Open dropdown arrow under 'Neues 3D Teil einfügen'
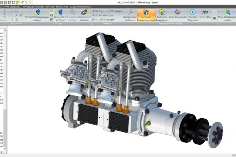The image size is (236, 157). 65,20
